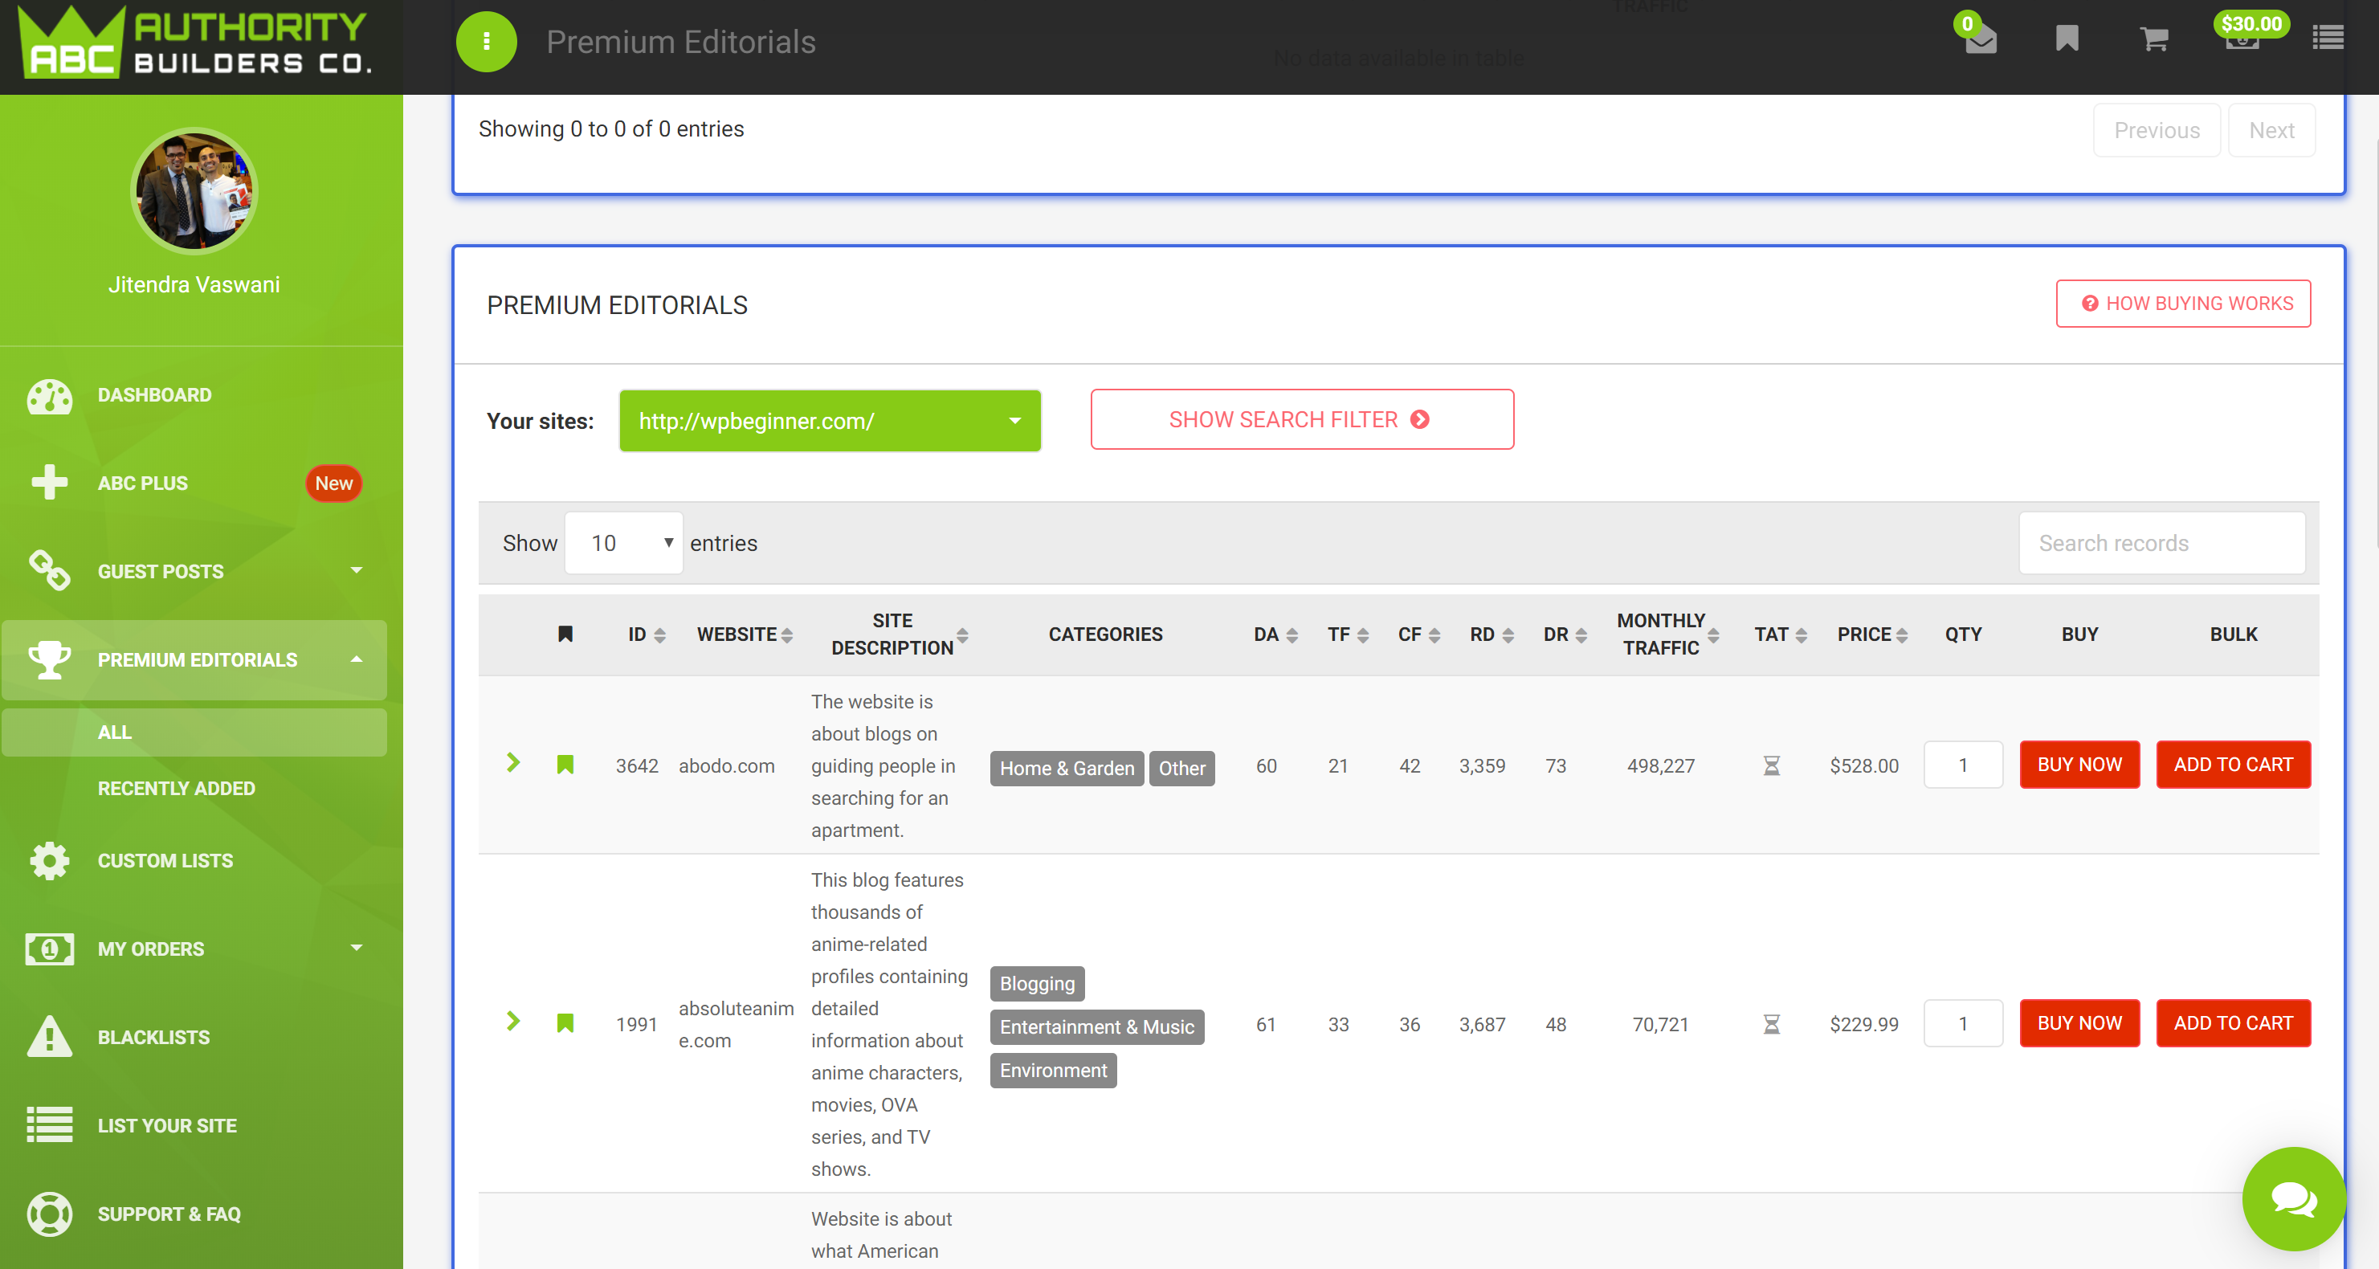Toggle bookmark icon for absoluteanime.com
Viewport: 2379px width, 1269px height.
[565, 1024]
